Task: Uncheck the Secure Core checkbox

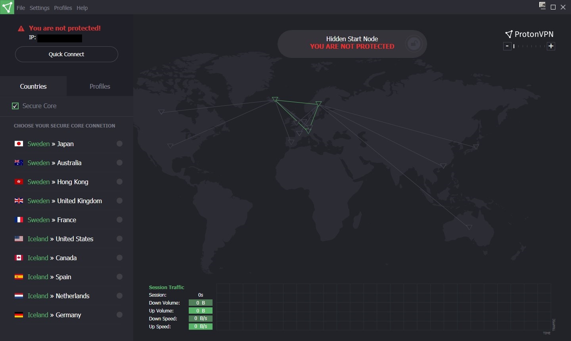Action: (15, 106)
